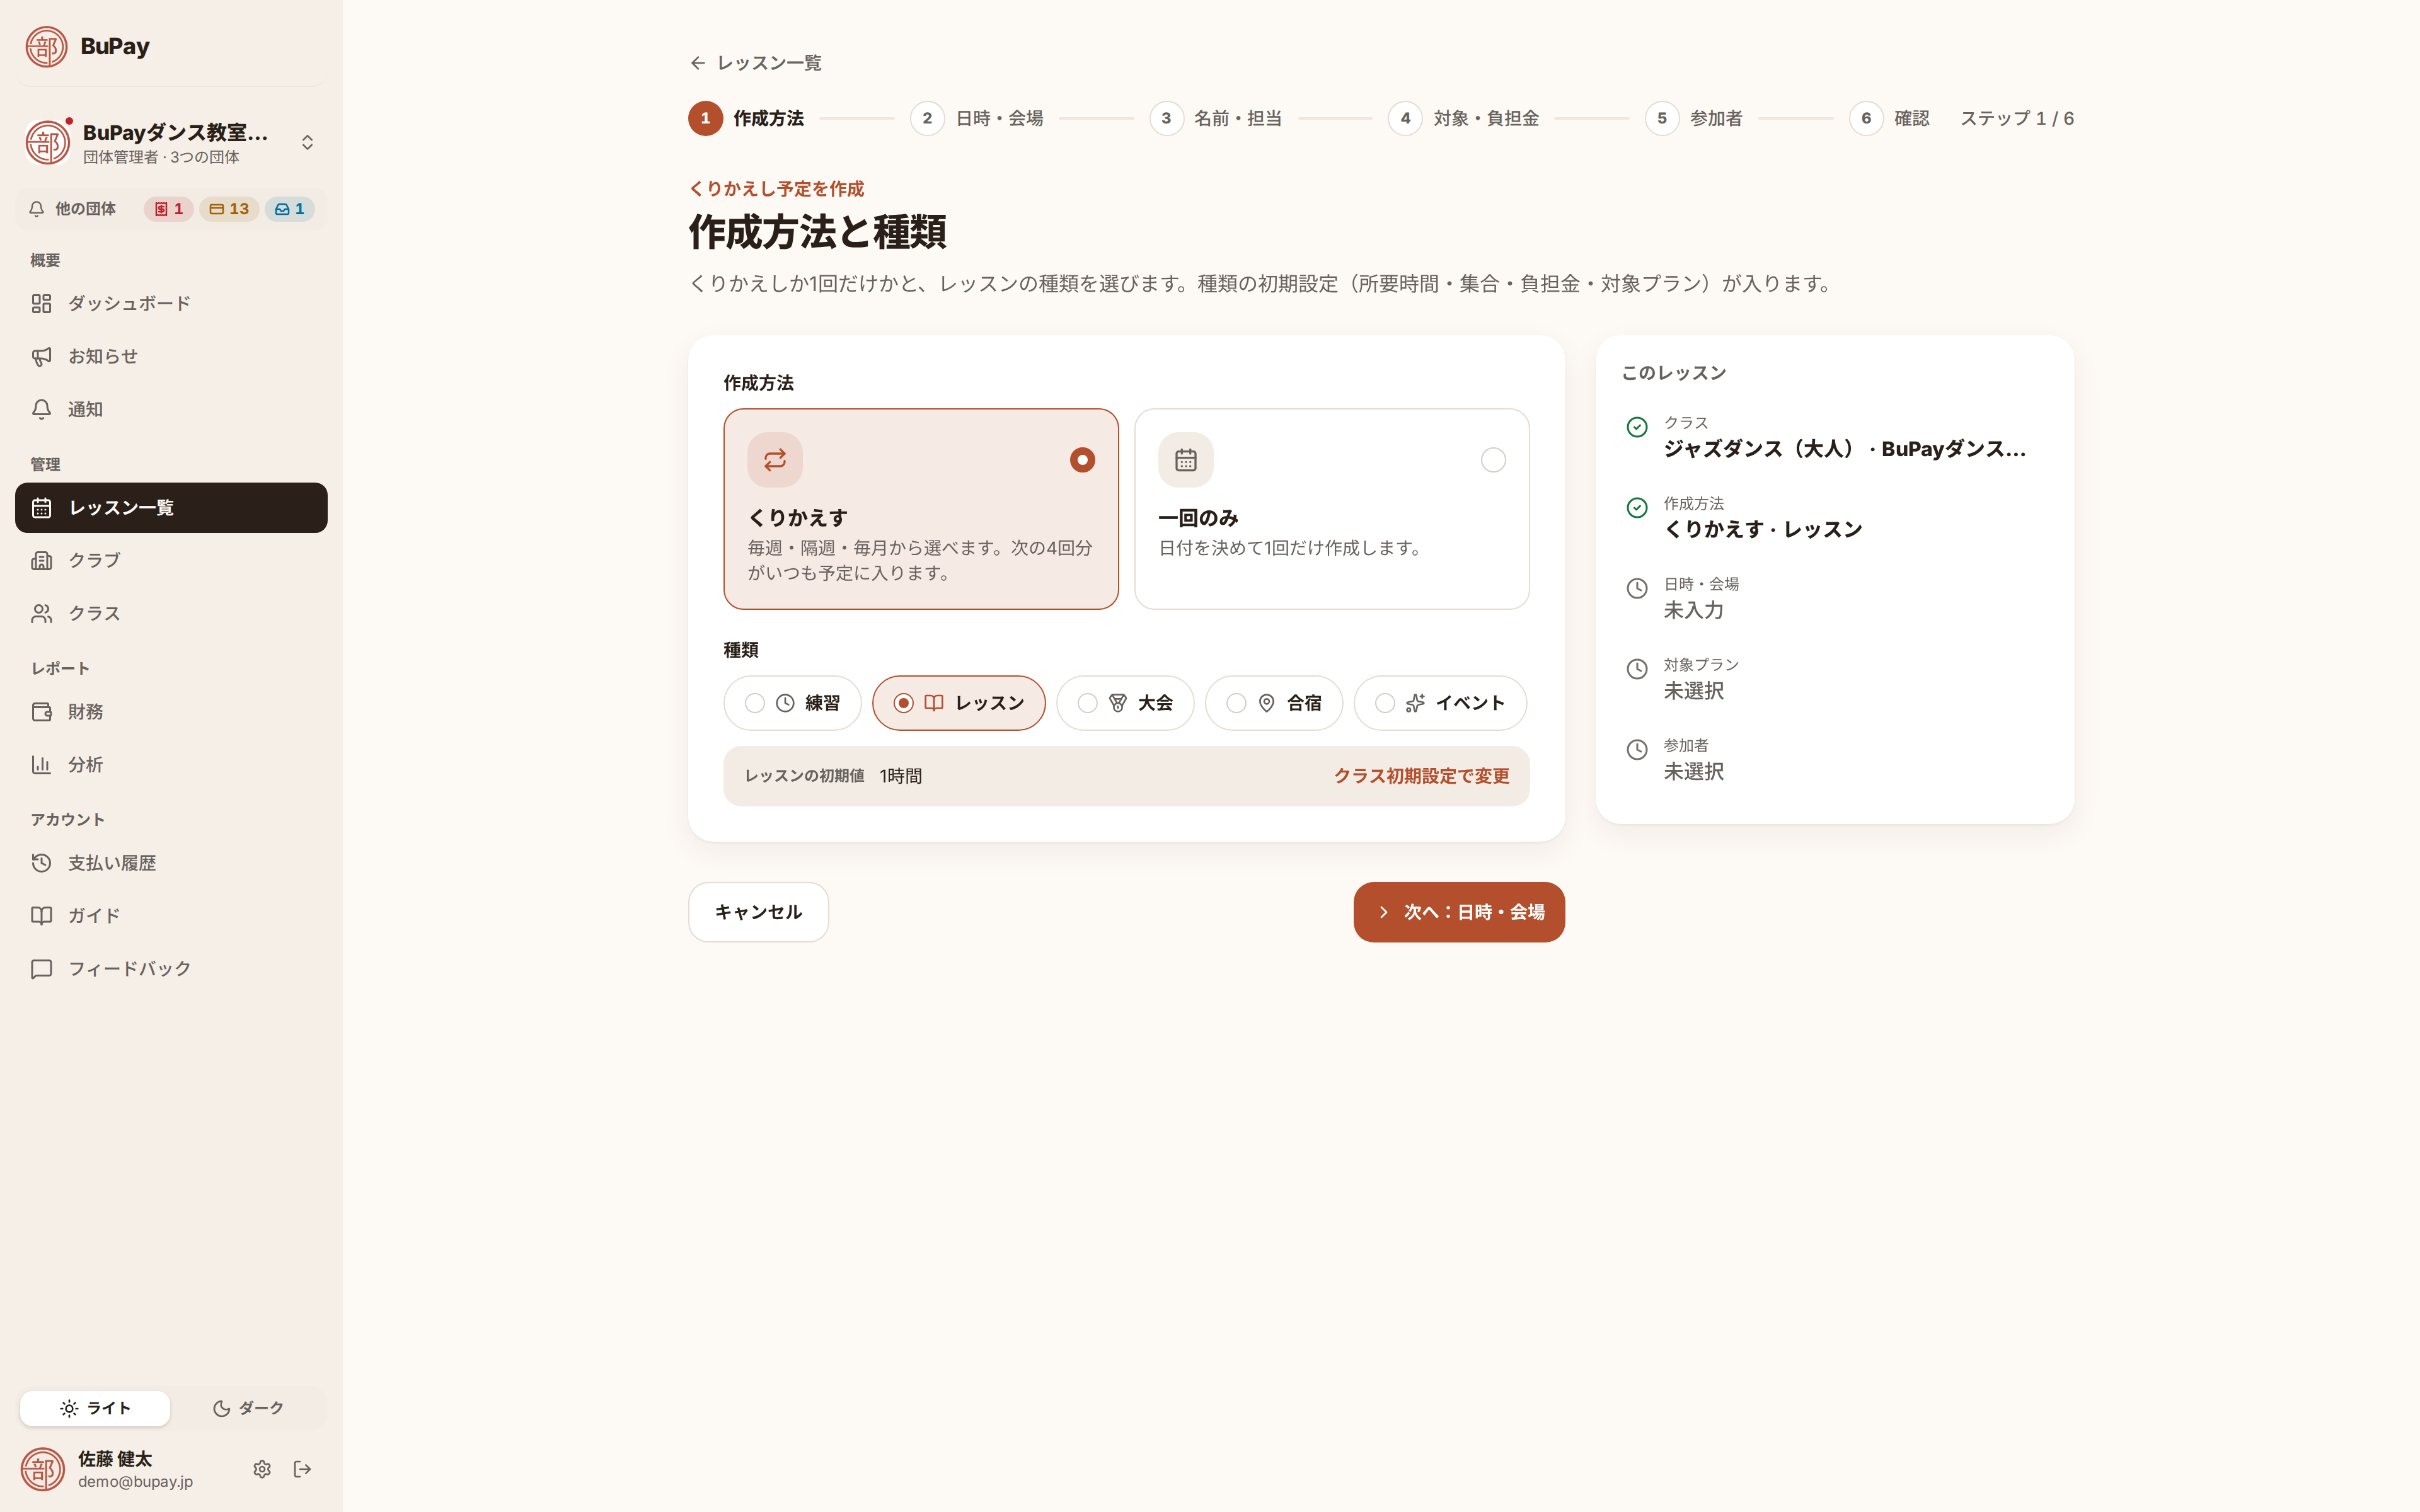The width and height of the screenshot is (2420, 1512).
Task: Click the red badge showing 1
Action: click(x=168, y=209)
